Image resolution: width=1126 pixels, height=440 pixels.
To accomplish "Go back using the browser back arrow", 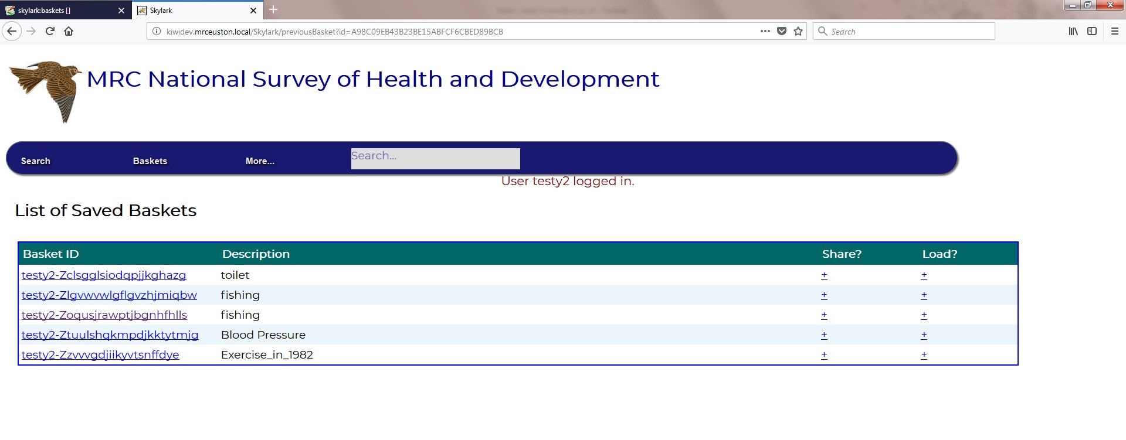I will [x=12, y=32].
